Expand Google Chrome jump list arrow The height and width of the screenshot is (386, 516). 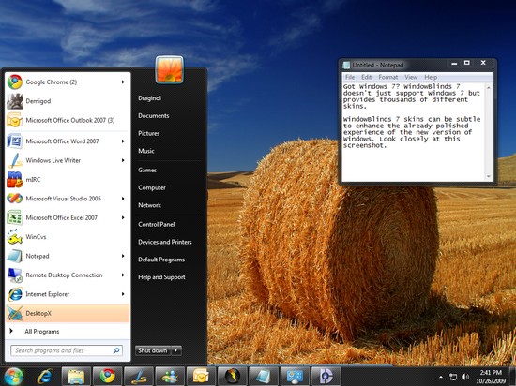point(123,82)
